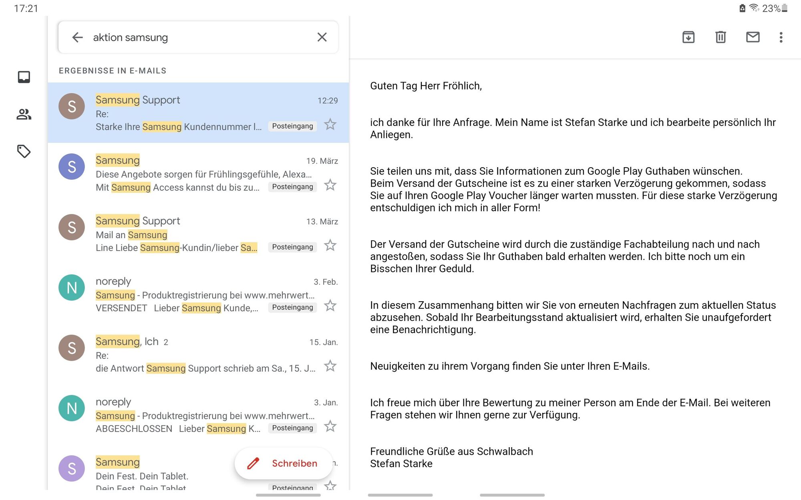801x500 pixels.
Task: Open the three-dot overflow menu
Action: coord(781,37)
